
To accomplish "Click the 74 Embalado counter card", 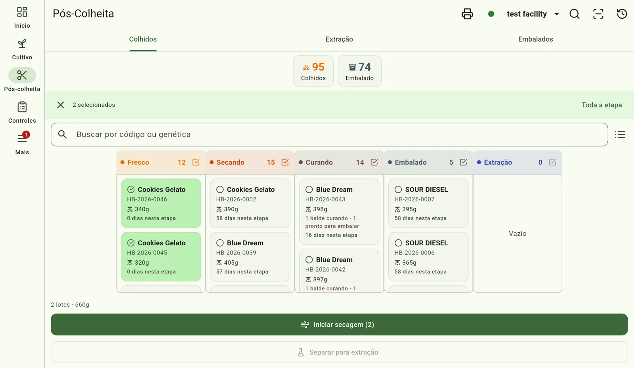I will pyautogui.click(x=360, y=71).
